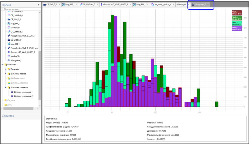249x144 pixels.
Task: Close the Map_H4_1 tab
Action: pyautogui.click(x=148, y=4)
